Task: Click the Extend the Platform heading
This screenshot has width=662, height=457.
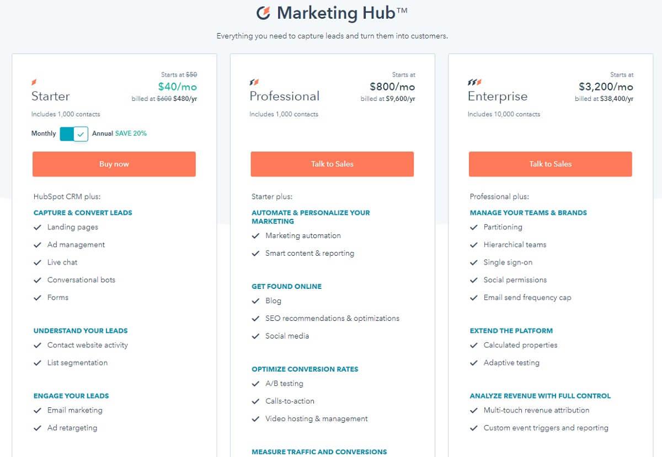Action: pyautogui.click(x=511, y=331)
